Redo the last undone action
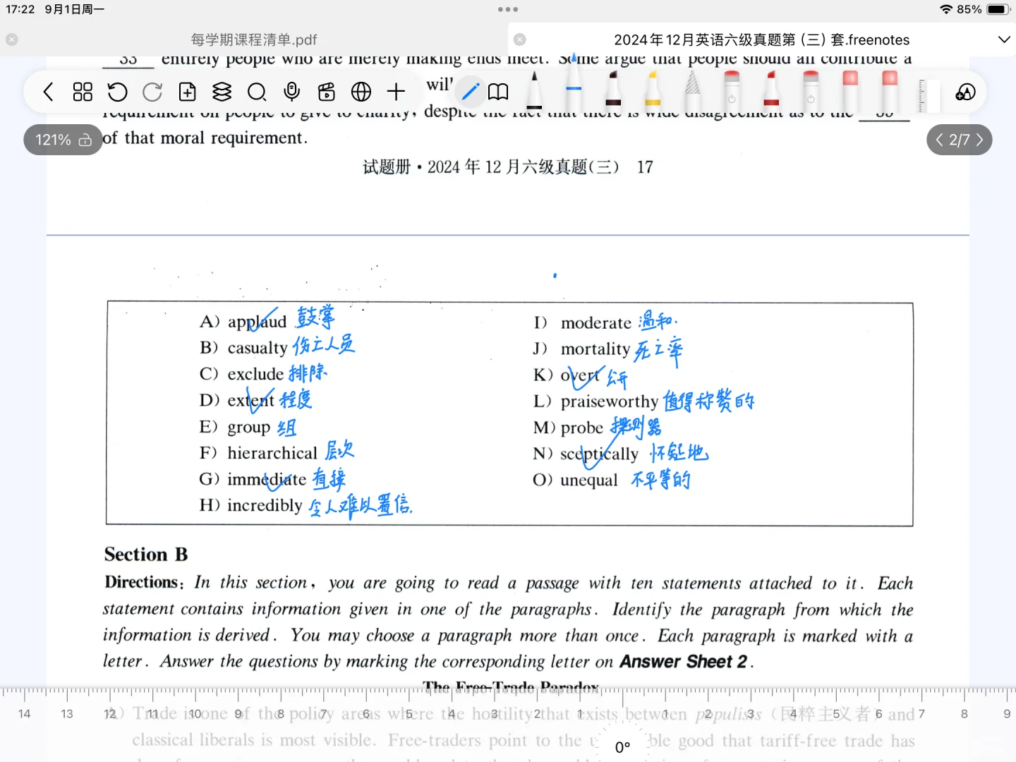Image resolution: width=1016 pixels, height=762 pixels. [152, 92]
